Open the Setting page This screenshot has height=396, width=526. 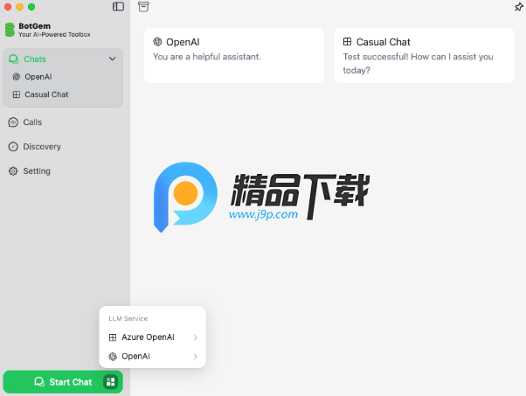[62, 171]
